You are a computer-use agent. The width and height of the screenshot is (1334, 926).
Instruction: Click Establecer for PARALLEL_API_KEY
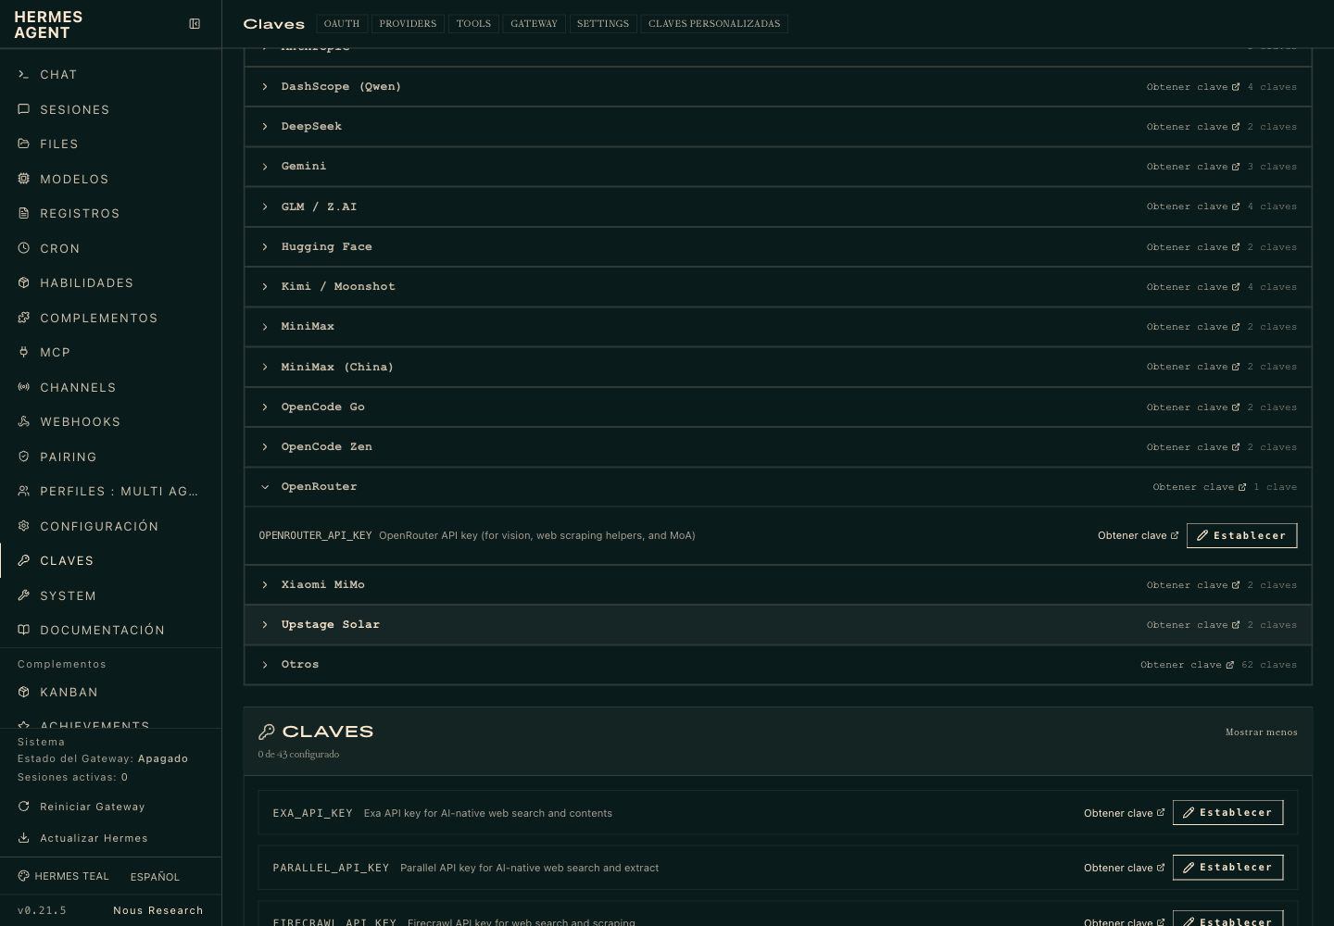[x=1227, y=868]
